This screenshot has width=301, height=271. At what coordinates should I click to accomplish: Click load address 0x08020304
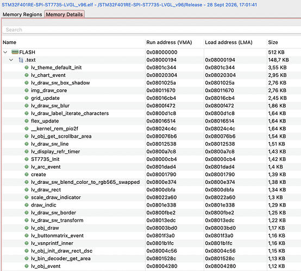tap(220, 75)
